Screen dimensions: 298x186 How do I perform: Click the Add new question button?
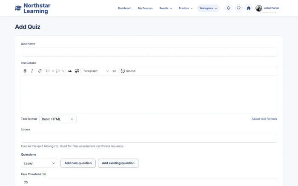pyautogui.click(x=78, y=163)
